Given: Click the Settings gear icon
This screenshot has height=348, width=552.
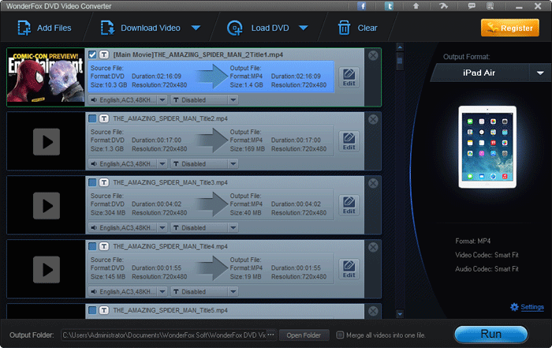Looking at the screenshot, I should 514,307.
